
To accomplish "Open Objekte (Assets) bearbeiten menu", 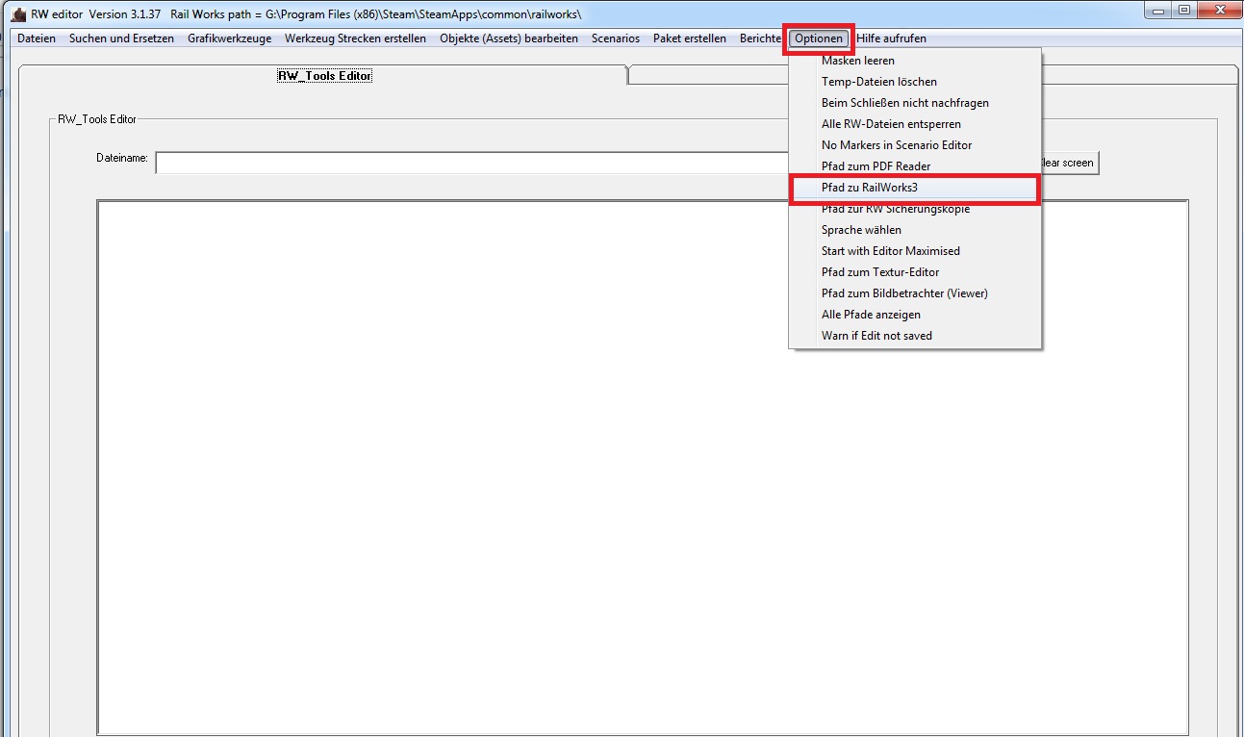I will (x=509, y=38).
